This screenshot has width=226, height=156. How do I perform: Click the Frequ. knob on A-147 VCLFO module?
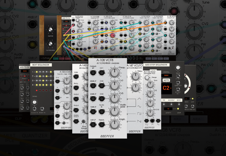136,76
